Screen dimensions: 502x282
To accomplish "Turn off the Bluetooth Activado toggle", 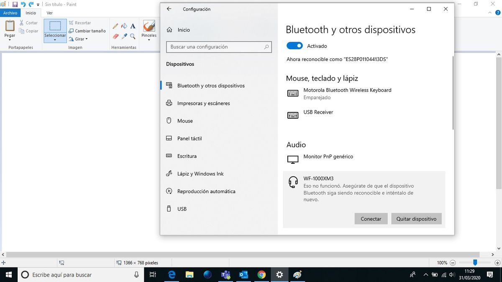I will [295, 46].
